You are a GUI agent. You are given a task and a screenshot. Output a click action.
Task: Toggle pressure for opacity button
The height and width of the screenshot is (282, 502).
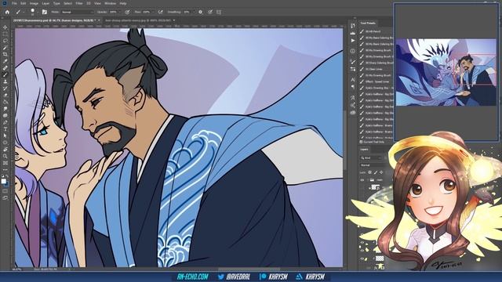point(127,12)
